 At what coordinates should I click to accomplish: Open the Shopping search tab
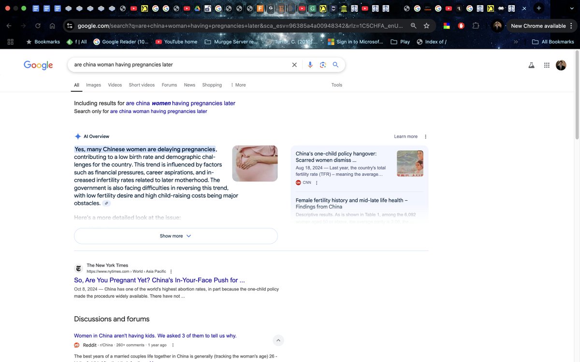(x=212, y=85)
